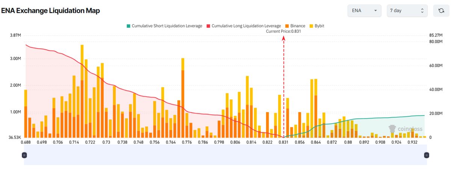This screenshot has height=170, width=451.
Task: Hide the Binance series in legend
Action: click(x=297, y=26)
